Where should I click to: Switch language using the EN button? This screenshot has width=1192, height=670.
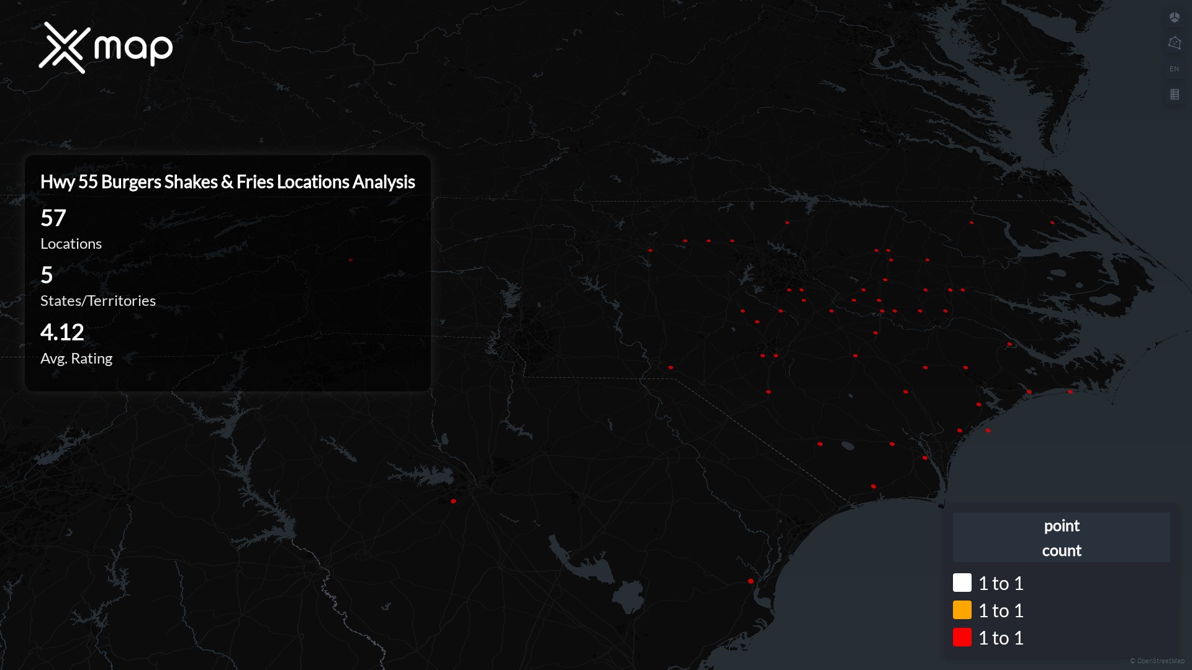tap(1174, 69)
